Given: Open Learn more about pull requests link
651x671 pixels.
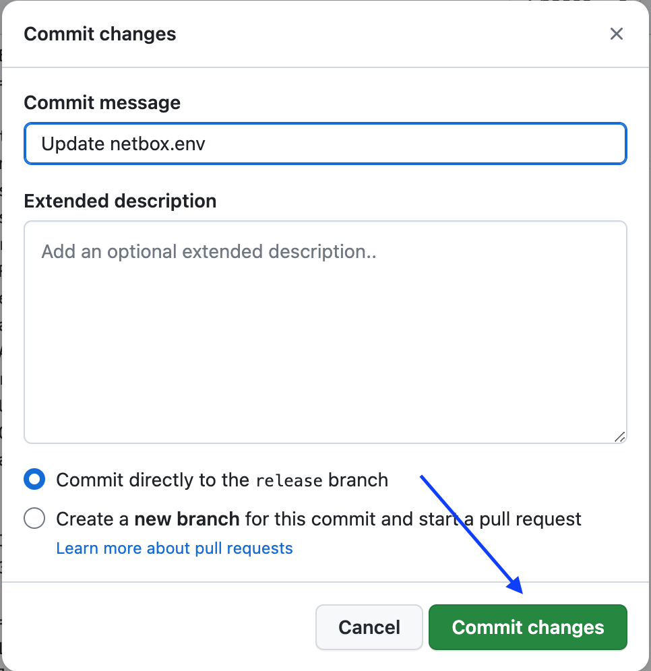Looking at the screenshot, I should [175, 548].
